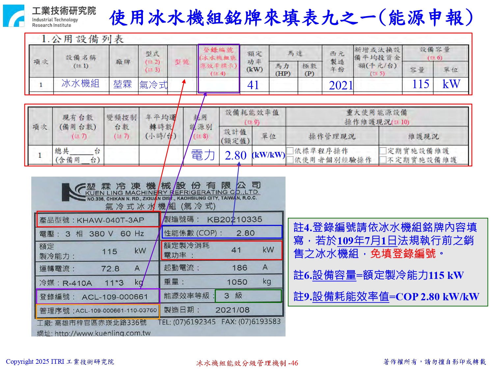Select the 重大使用能源設備操作維護現況 header

[377, 117]
